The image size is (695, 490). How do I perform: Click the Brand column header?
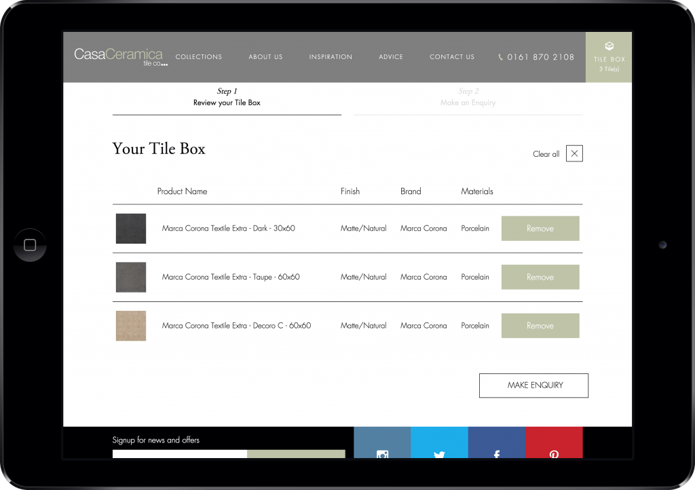(411, 191)
